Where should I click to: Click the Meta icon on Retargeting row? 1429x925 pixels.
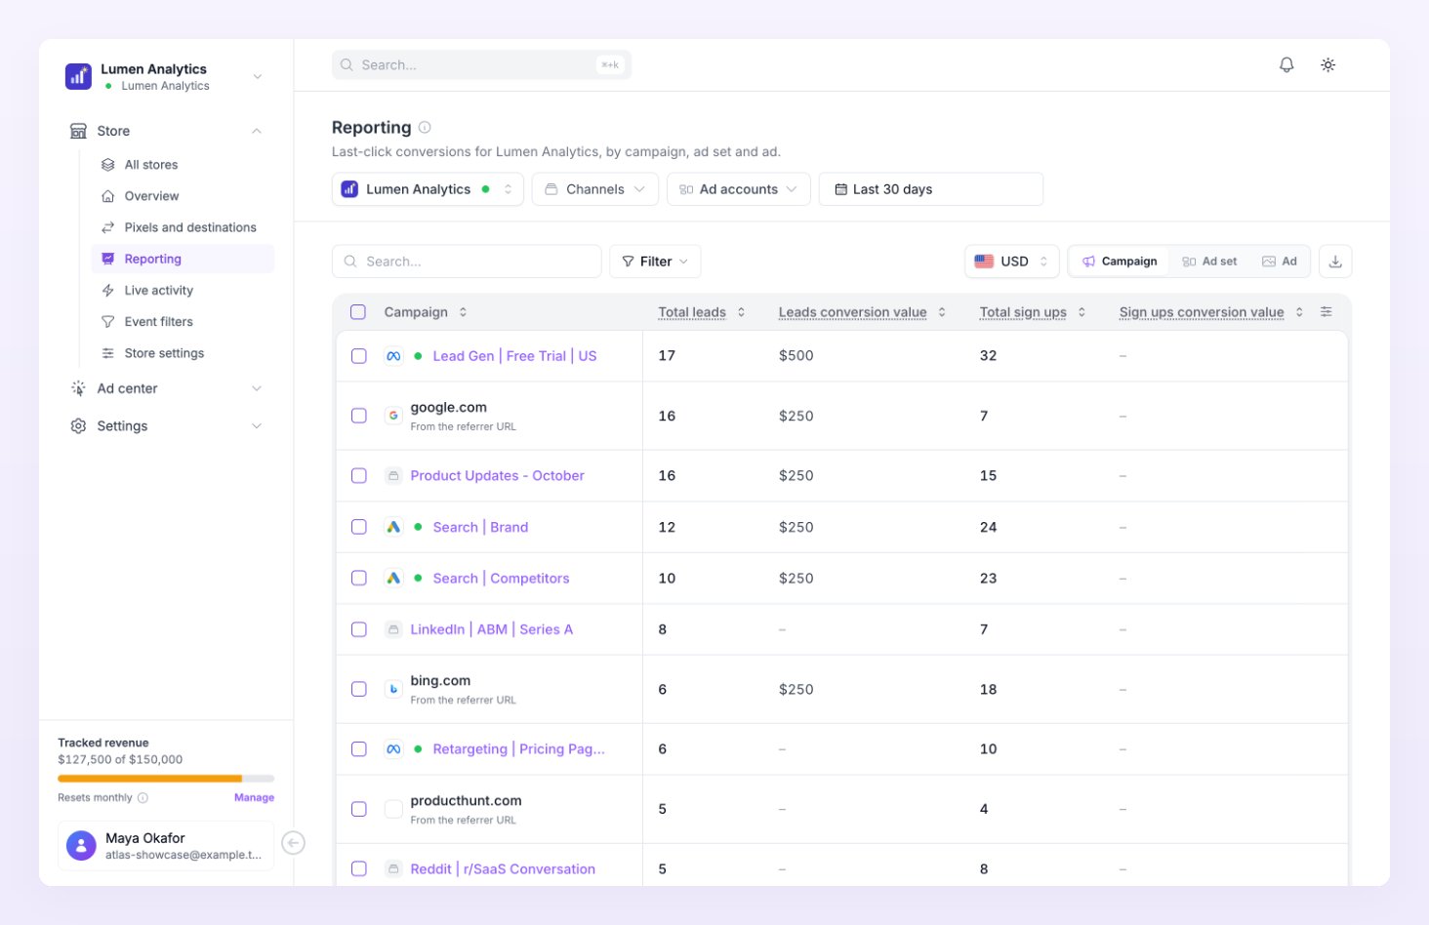coord(393,749)
